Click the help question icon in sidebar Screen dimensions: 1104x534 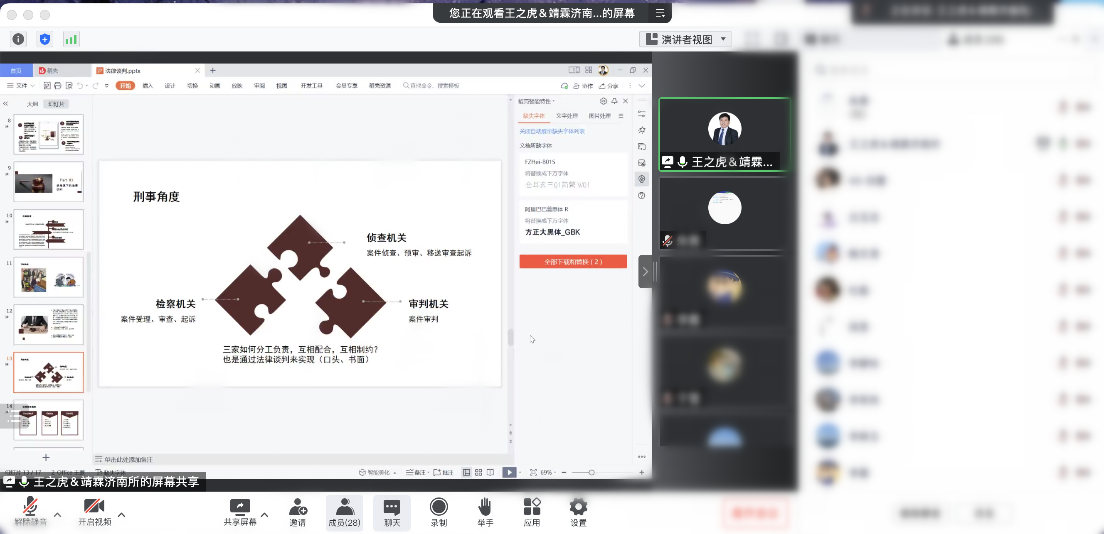(x=641, y=196)
